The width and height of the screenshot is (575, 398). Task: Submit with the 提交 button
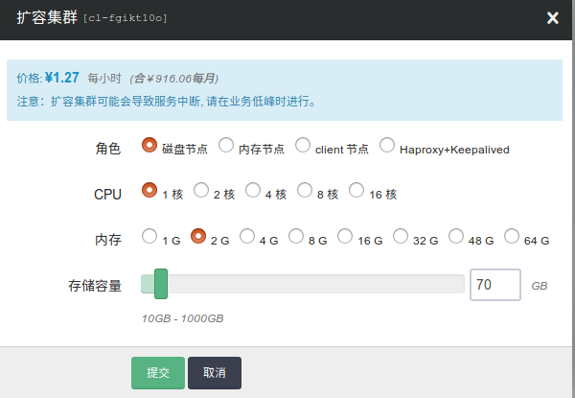click(x=158, y=373)
